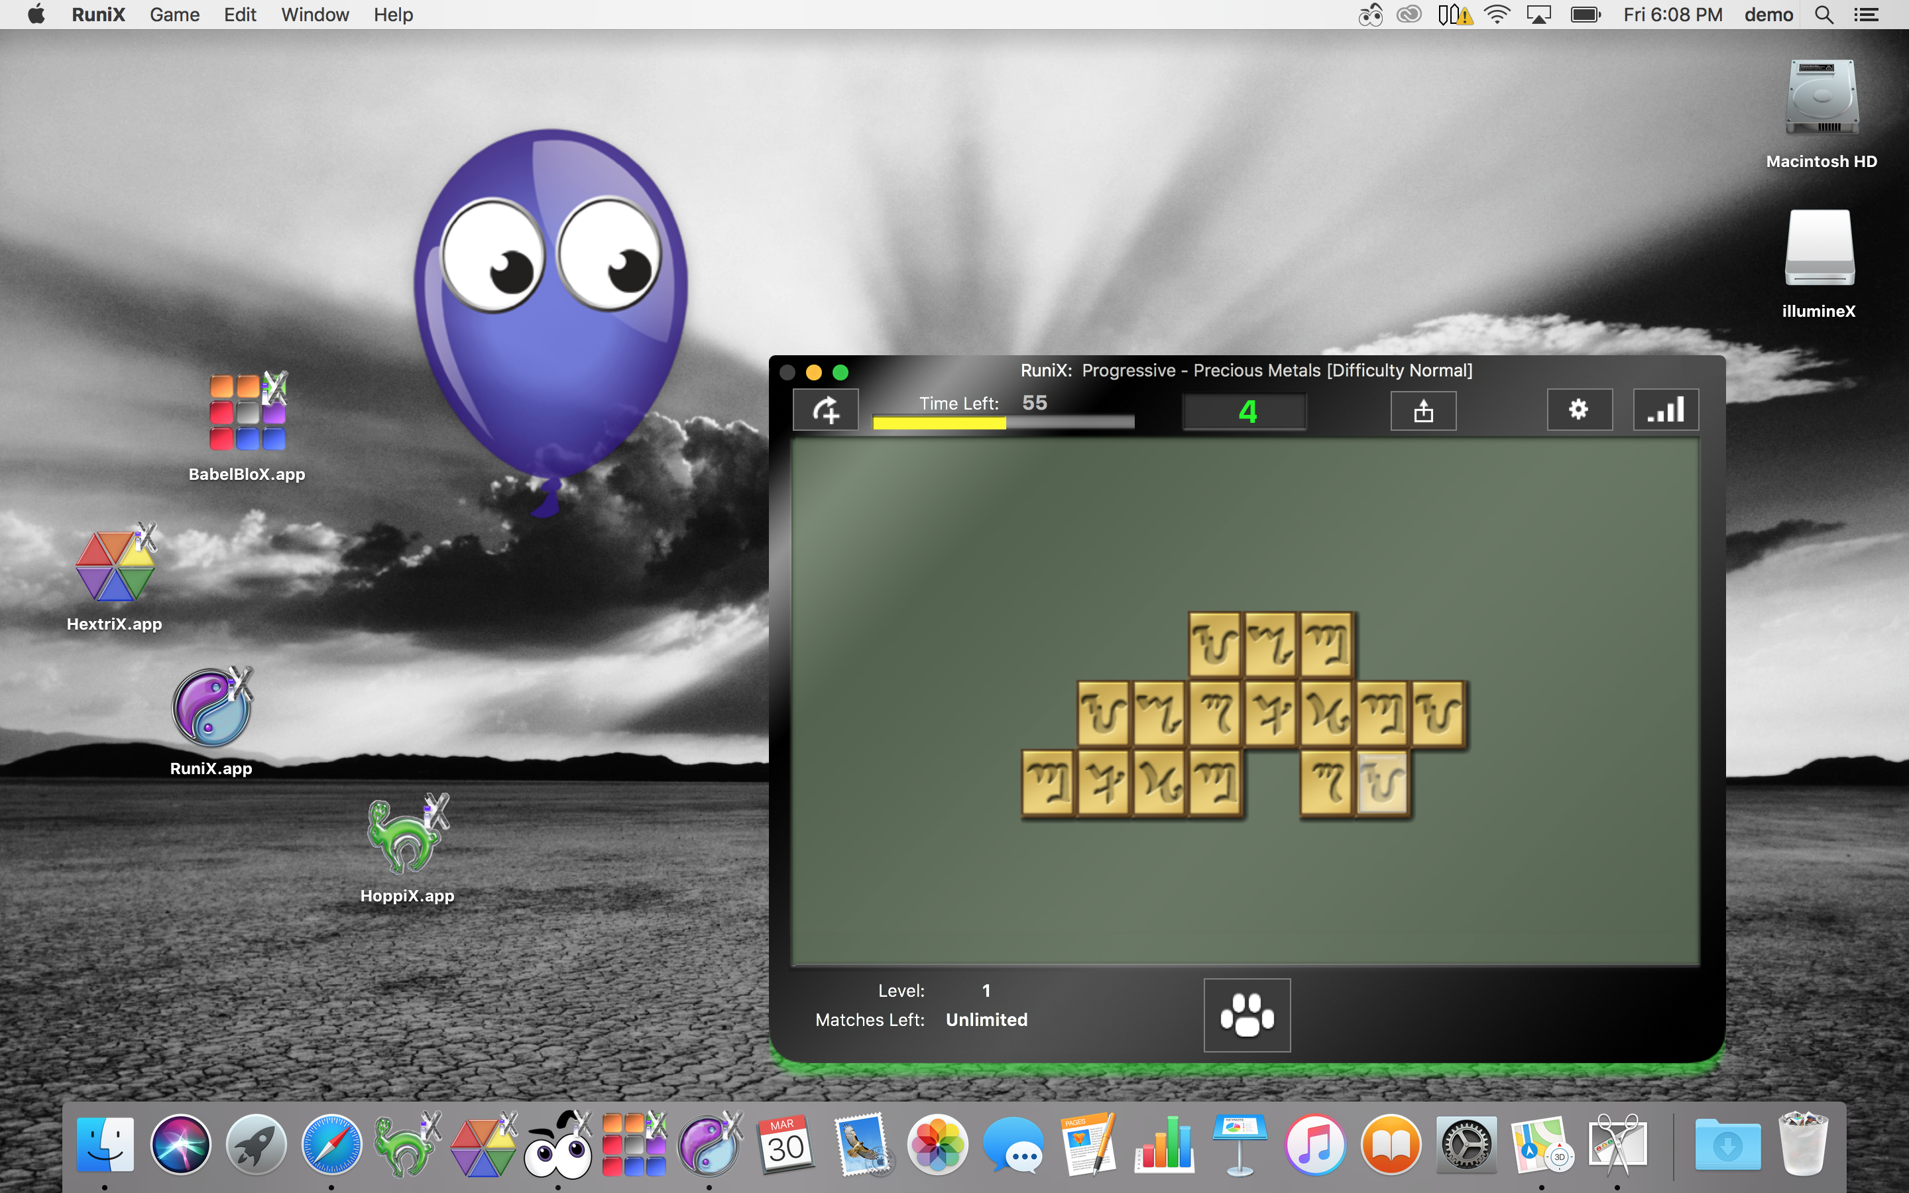The width and height of the screenshot is (1909, 1193).
Task: Open the share button in the RuniX toolbar
Action: pos(1423,410)
